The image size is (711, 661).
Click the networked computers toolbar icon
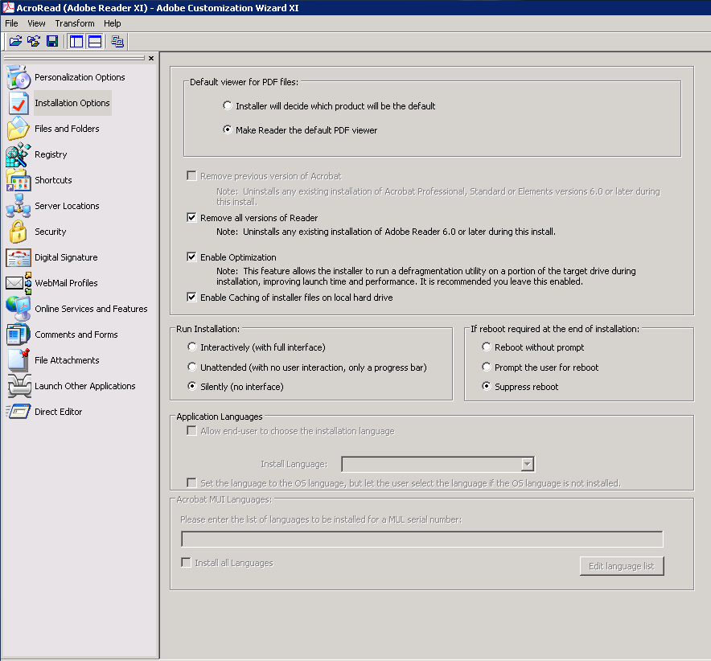[117, 42]
